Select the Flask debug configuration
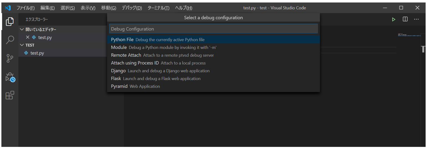The height and width of the screenshot is (148, 427). pyautogui.click(x=213, y=78)
